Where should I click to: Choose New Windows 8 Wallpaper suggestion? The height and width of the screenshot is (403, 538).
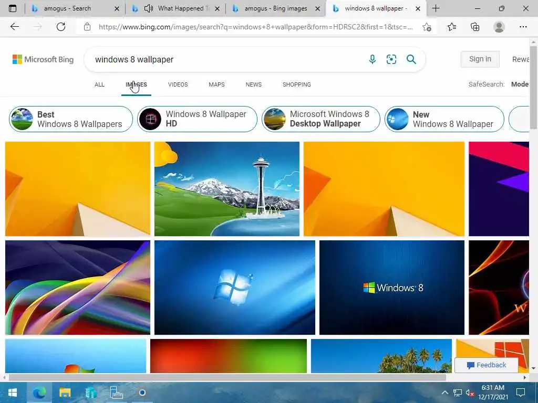[444, 119]
